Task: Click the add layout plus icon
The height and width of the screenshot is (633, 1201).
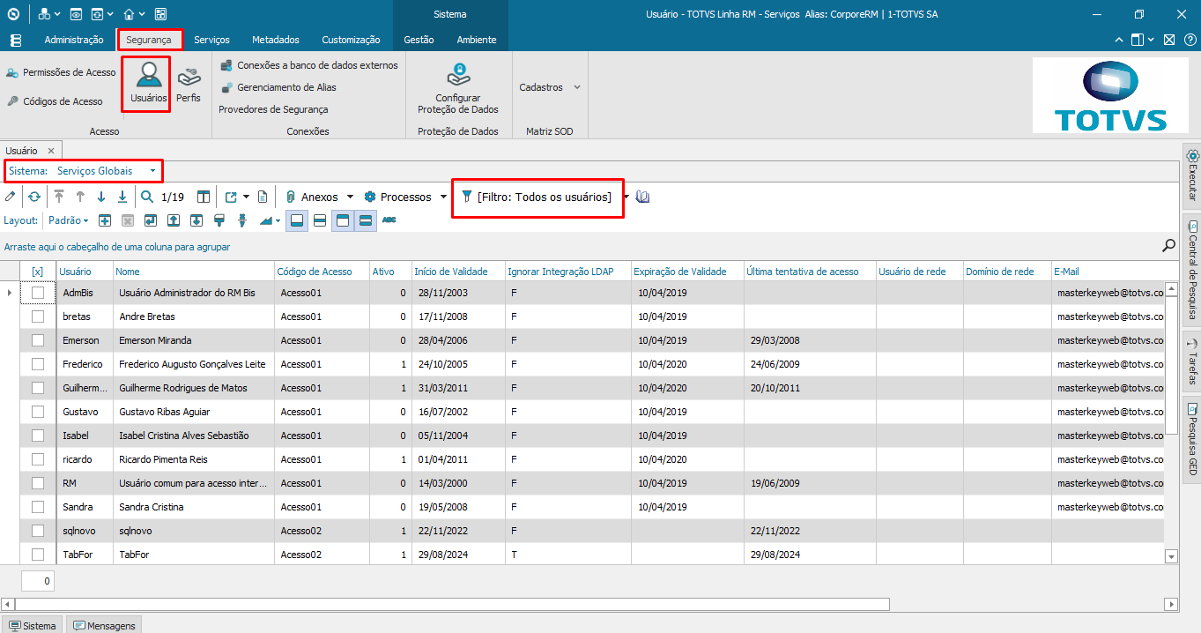Action: click(x=105, y=220)
